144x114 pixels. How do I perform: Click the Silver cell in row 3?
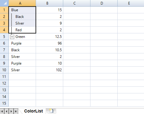pos(22,23)
